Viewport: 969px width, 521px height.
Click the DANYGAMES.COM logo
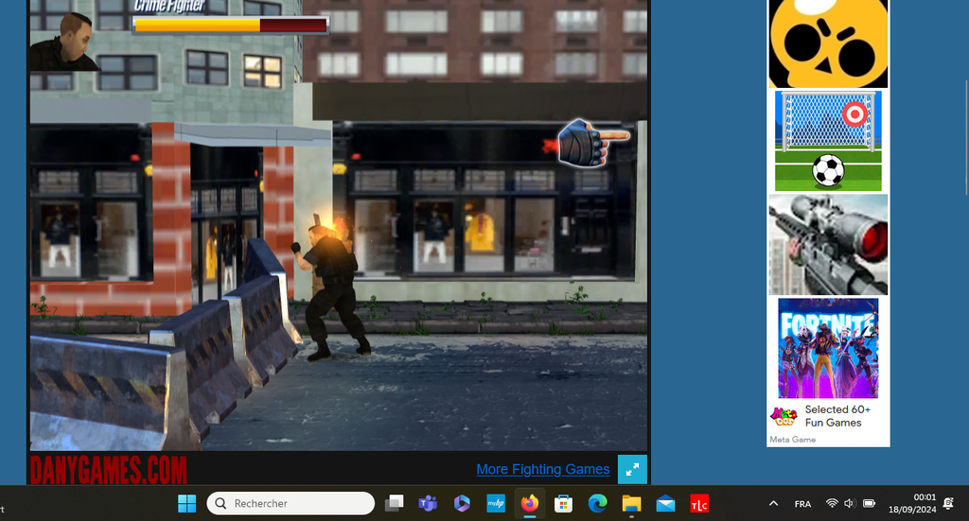[108, 470]
